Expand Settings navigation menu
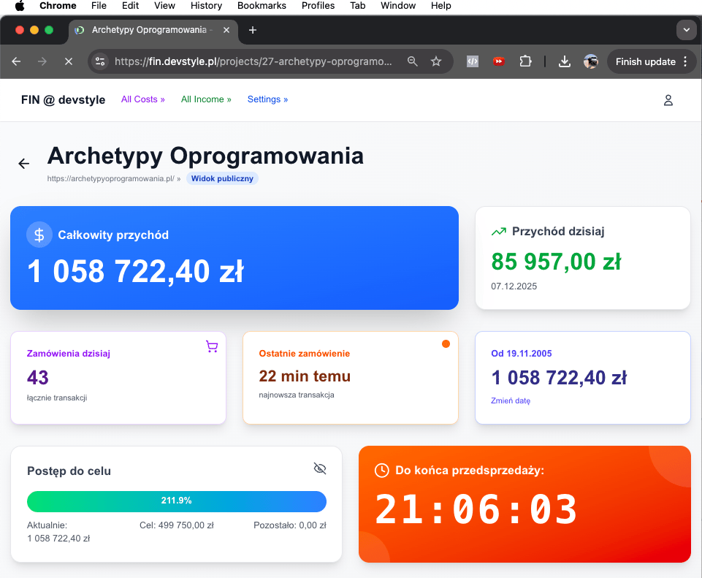 click(267, 99)
